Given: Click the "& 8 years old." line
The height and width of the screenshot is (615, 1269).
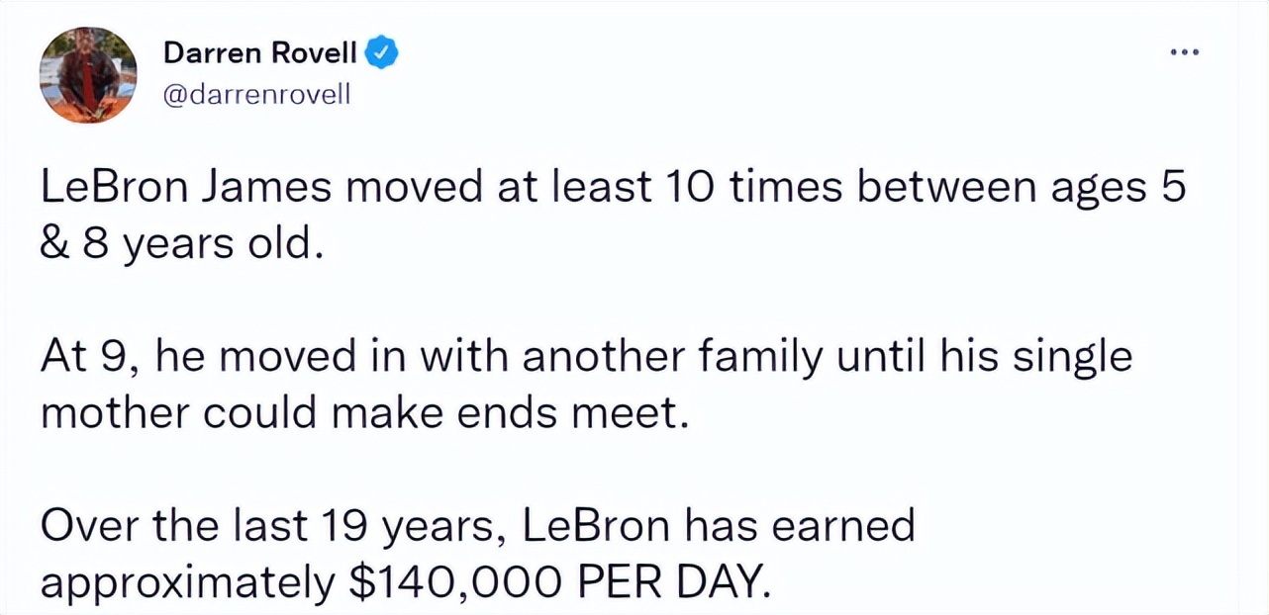Looking at the screenshot, I should pyautogui.click(x=181, y=243).
